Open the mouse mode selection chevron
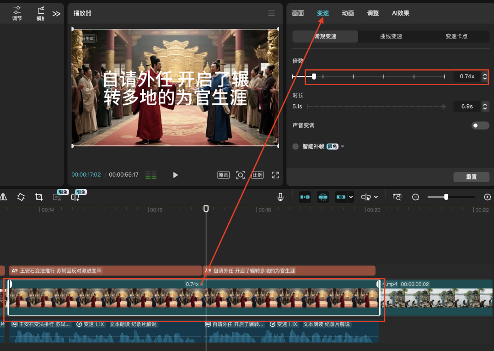 (375, 197)
